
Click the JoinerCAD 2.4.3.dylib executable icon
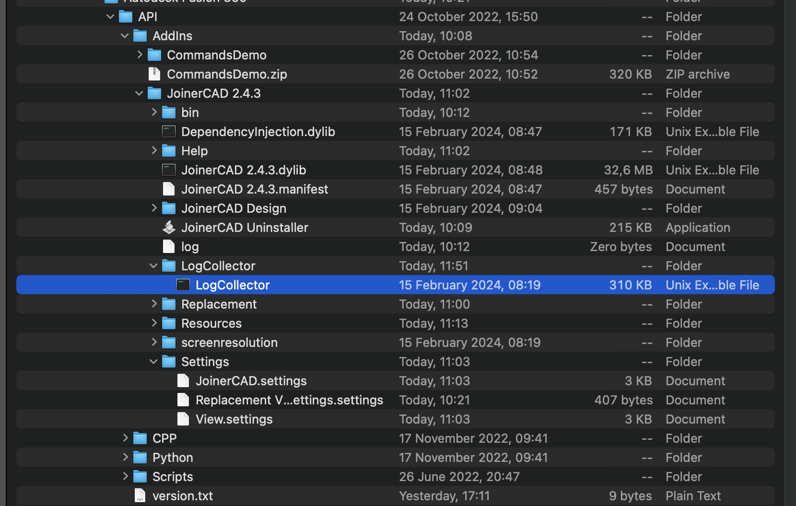[x=169, y=170]
